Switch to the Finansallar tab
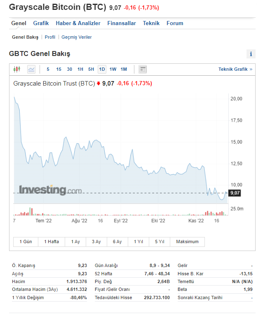The image size is (263, 316). pyautogui.click(x=122, y=23)
